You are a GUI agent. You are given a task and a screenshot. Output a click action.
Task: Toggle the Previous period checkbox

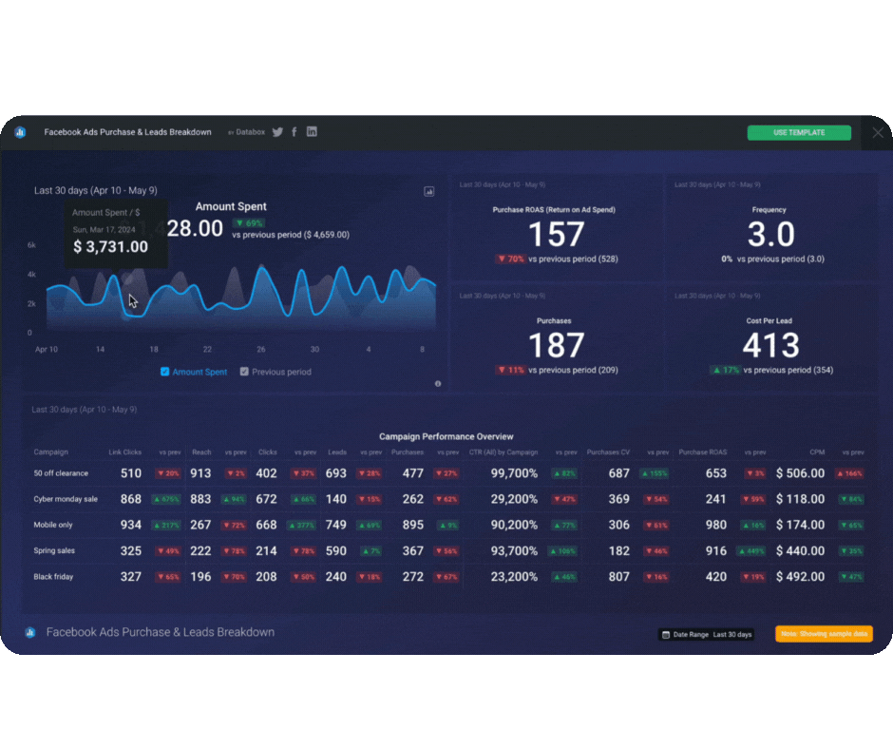pyautogui.click(x=244, y=372)
